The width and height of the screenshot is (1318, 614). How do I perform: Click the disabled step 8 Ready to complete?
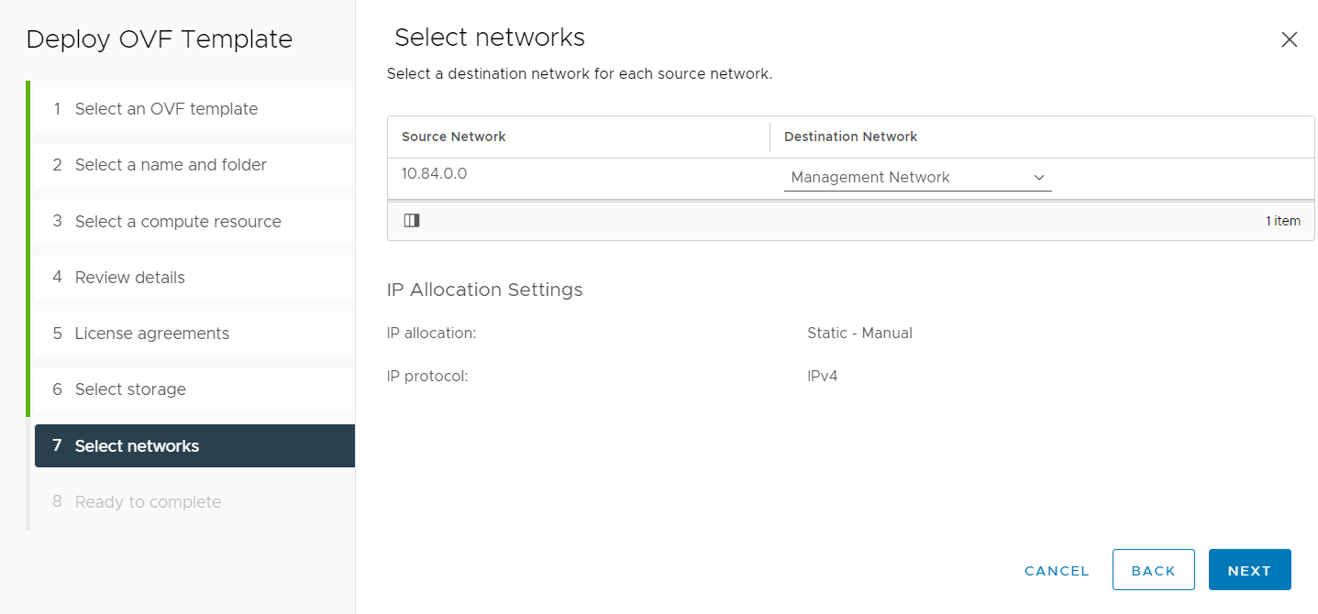148,502
